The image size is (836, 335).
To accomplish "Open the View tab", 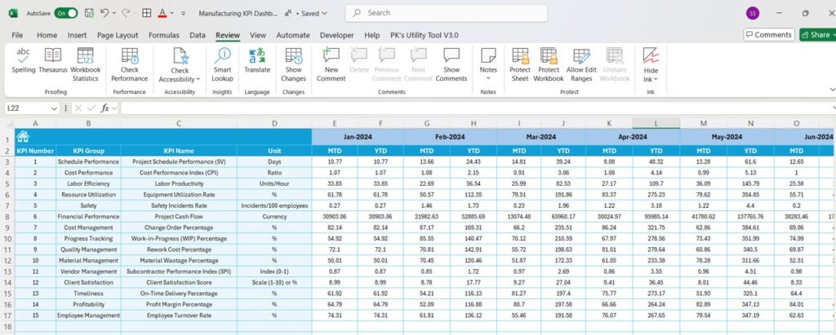I will coord(258,35).
